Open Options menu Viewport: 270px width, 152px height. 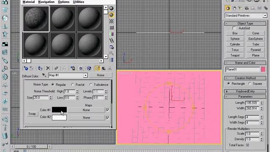64,2
